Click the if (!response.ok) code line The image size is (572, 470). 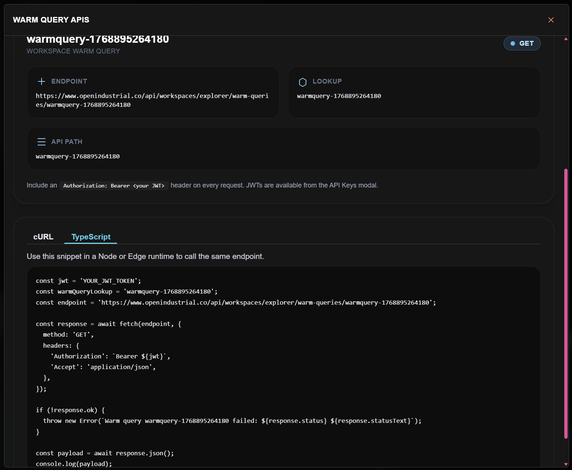point(70,410)
